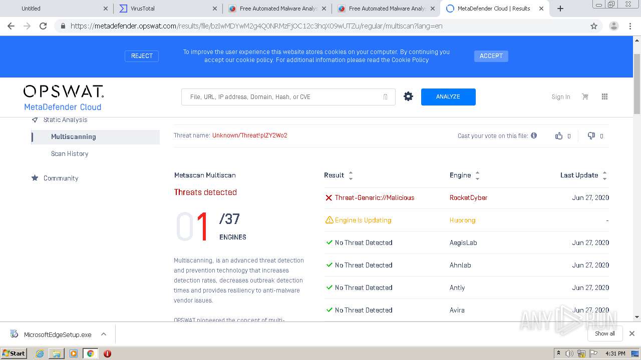Open the Community section
641x360 pixels.
point(61,178)
